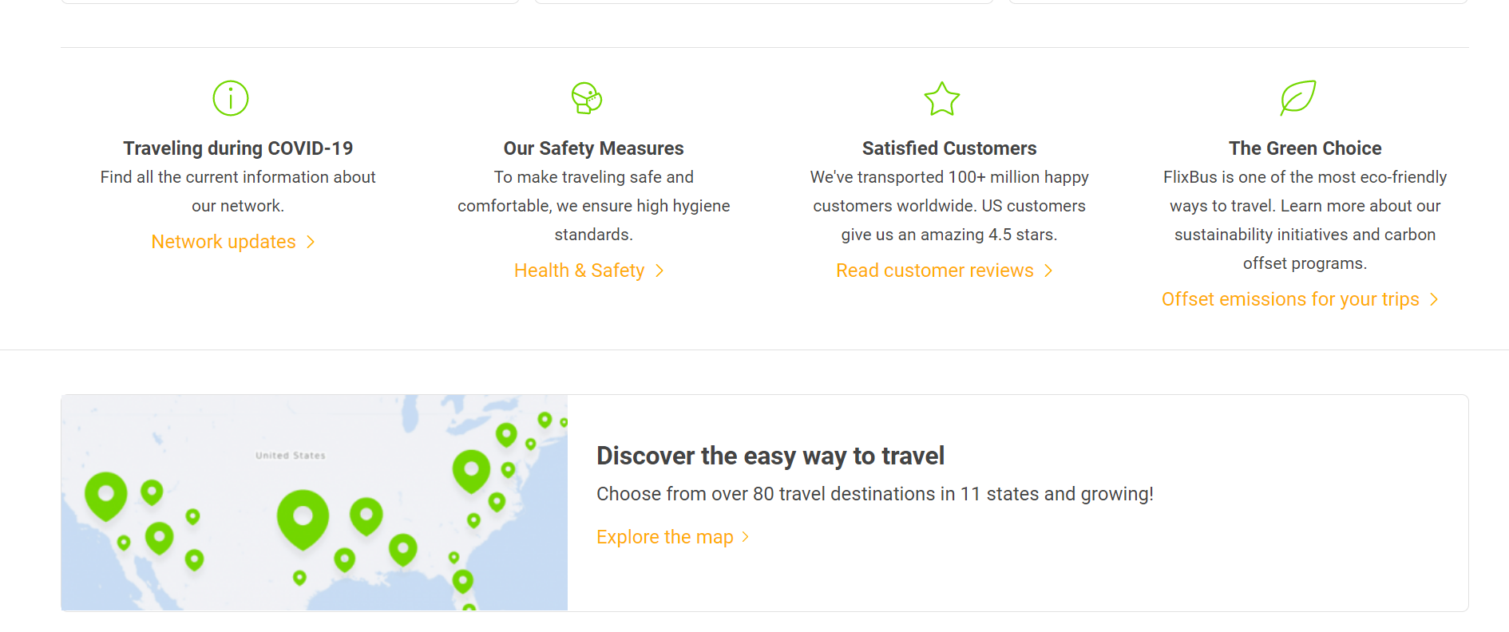Click the chevron arrow after Explore the map
Image resolution: width=1509 pixels, height=632 pixels.
click(x=745, y=537)
